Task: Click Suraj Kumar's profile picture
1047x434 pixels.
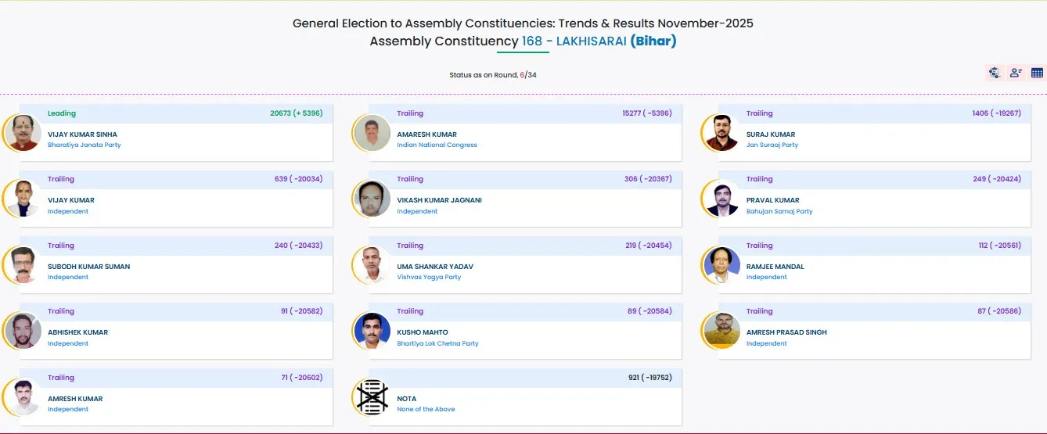Action: tap(721, 133)
